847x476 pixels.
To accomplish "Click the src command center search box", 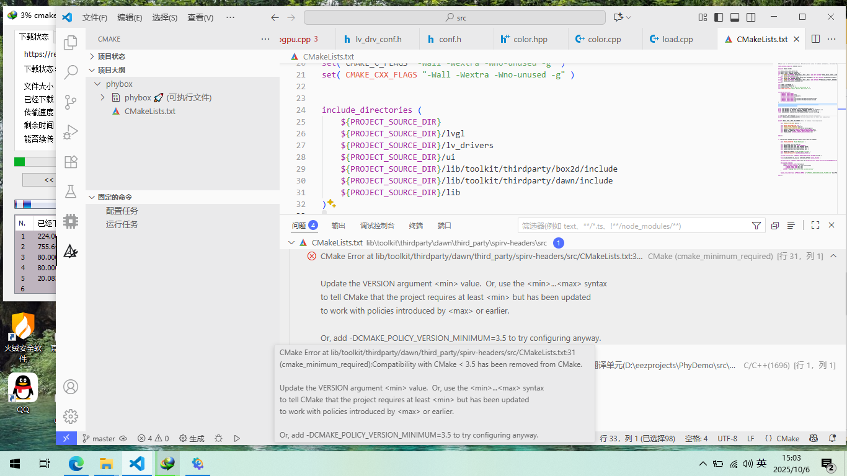I will [455, 17].
